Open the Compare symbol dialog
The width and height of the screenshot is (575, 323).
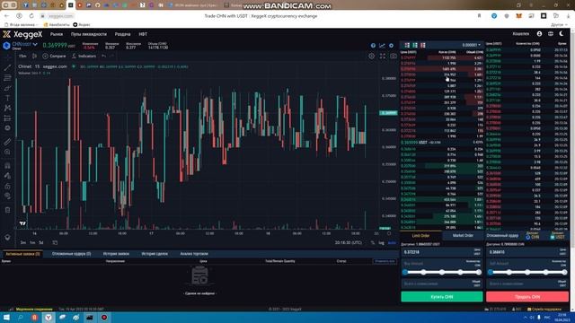[54, 56]
